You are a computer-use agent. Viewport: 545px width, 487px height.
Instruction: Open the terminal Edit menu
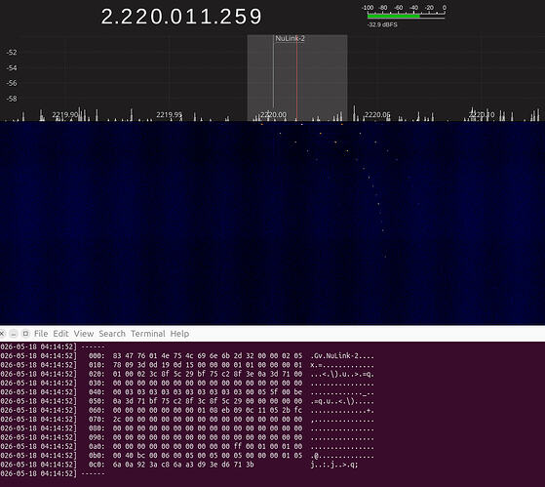(60, 334)
